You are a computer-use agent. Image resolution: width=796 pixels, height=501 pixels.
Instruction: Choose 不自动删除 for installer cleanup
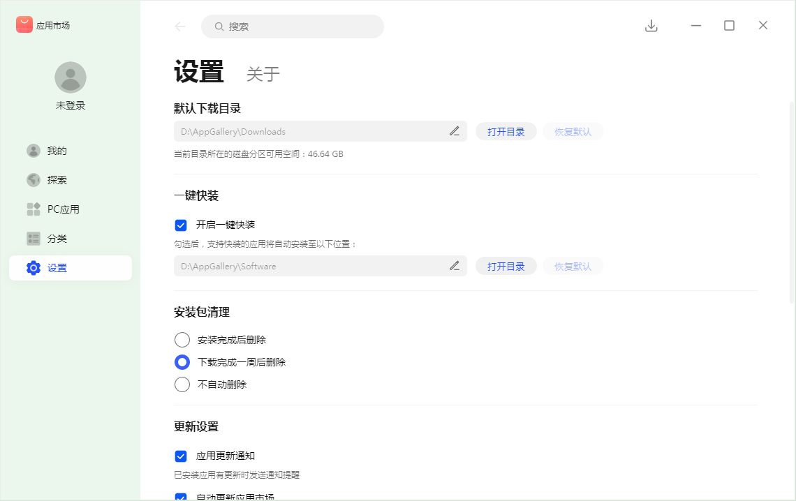click(182, 384)
